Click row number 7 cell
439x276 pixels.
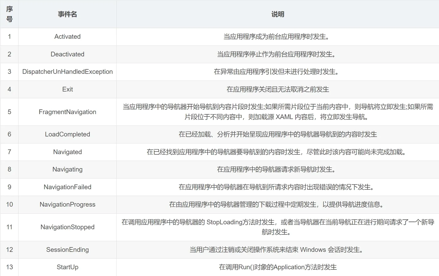9,152
